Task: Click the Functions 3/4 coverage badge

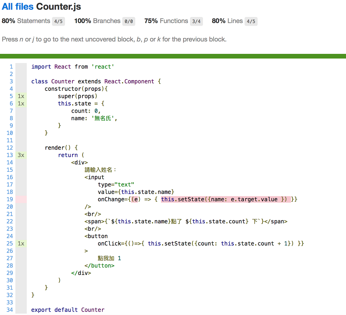Action: (196, 21)
